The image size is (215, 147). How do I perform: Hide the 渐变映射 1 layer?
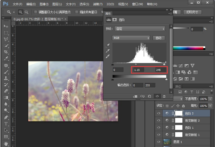pos(158,134)
